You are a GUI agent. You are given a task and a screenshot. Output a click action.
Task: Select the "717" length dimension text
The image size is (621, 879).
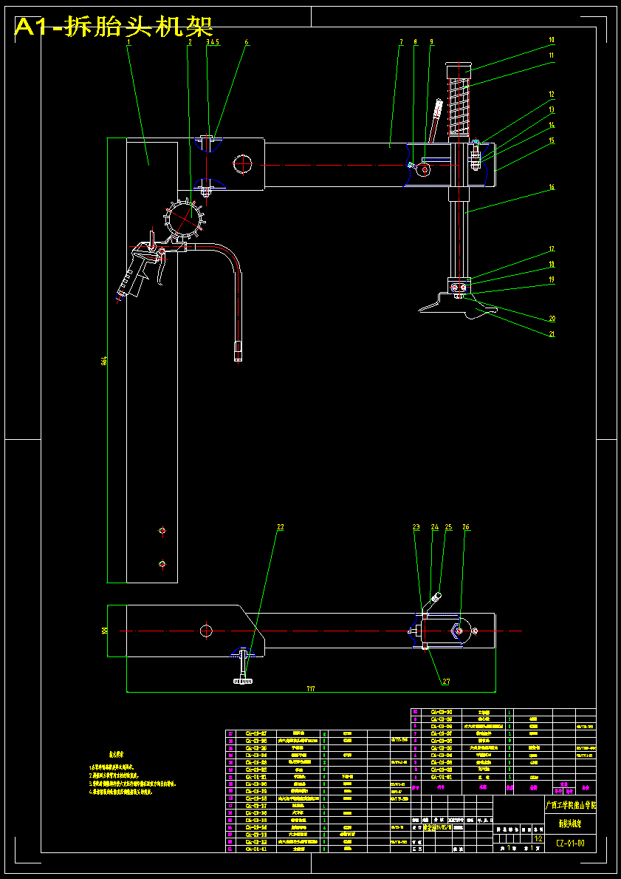(311, 688)
